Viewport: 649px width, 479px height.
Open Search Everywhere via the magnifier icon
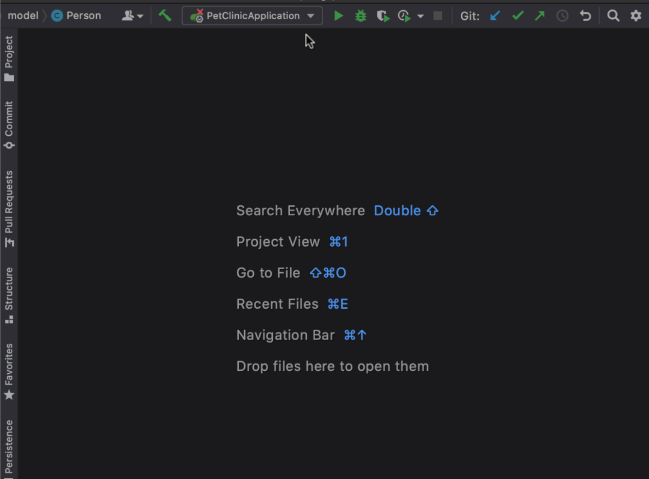click(613, 16)
